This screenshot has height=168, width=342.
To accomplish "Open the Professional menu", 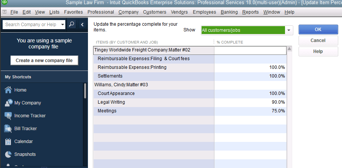I will tap(100, 12).
